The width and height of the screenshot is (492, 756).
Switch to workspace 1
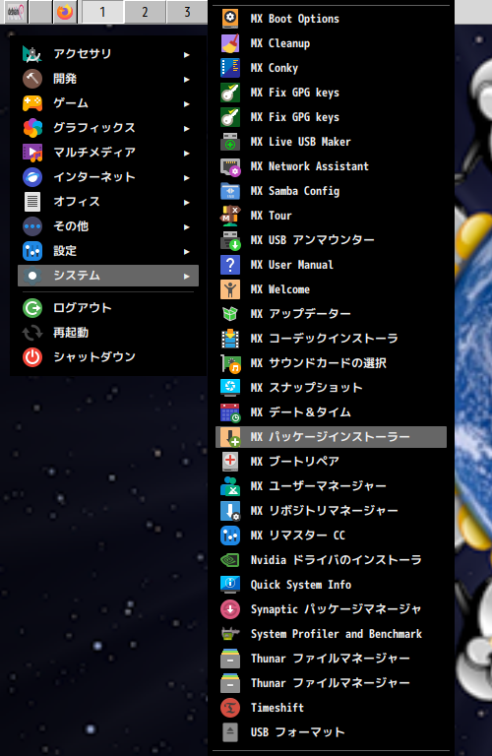click(x=102, y=12)
